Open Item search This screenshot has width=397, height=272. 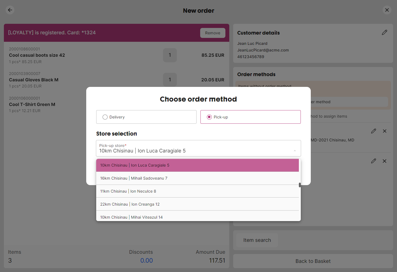pyautogui.click(x=257, y=240)
